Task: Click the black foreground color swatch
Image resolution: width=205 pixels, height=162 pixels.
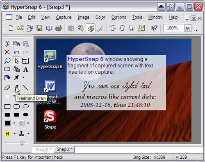Action: coord(7,123)
